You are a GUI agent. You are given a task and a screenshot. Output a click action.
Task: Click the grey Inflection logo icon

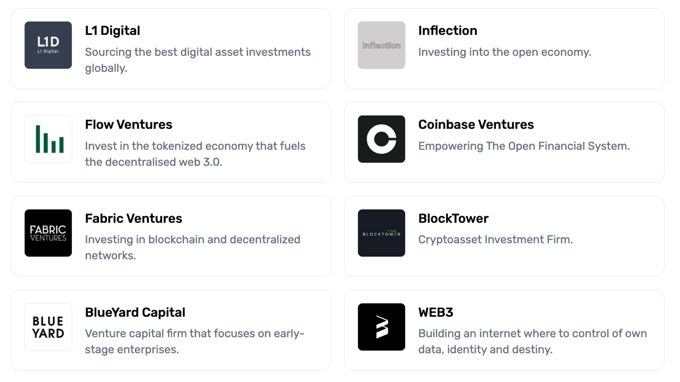(x=381, y=45)
